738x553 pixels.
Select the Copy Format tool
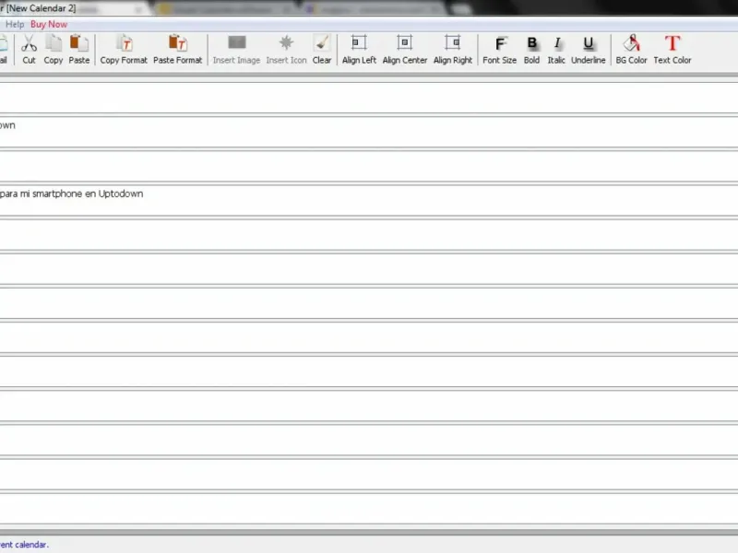pyautogui.click(x=124, y=49)
